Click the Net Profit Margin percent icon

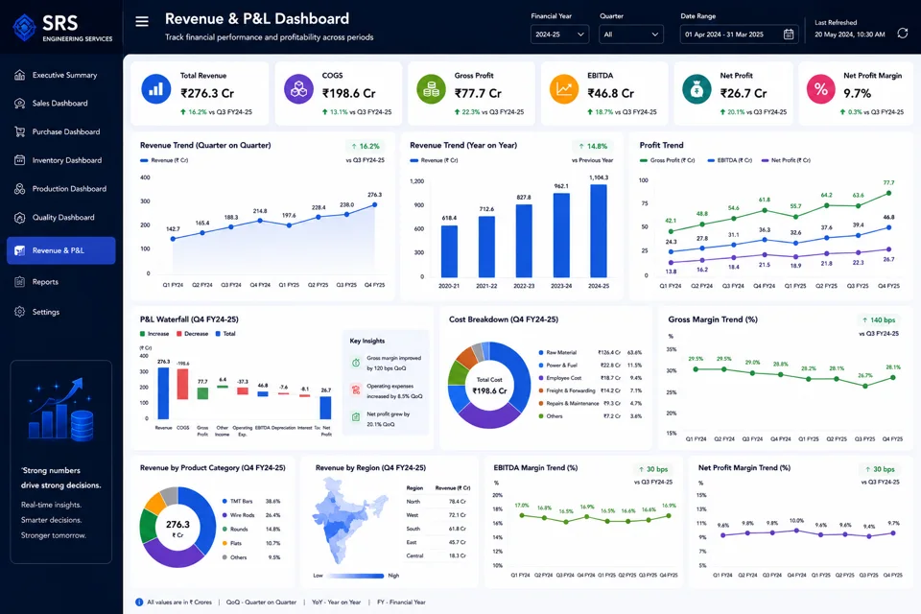coord(820,89)
